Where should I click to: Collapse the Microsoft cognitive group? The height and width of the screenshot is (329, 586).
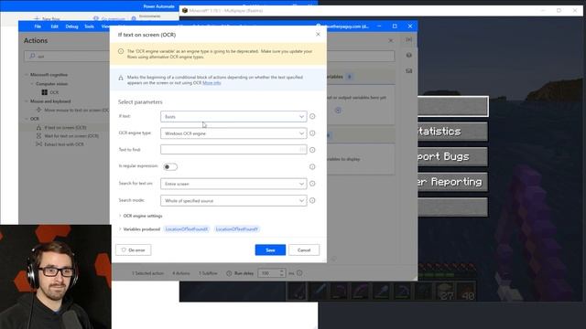click(27, 75)
